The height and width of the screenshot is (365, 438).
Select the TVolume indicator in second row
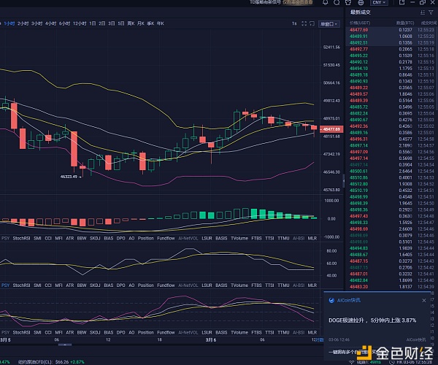click(x=239, y=285)
